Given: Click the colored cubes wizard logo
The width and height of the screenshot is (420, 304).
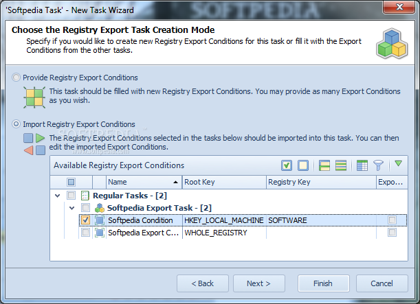Looking at the screenshot, I should [392, 43].
